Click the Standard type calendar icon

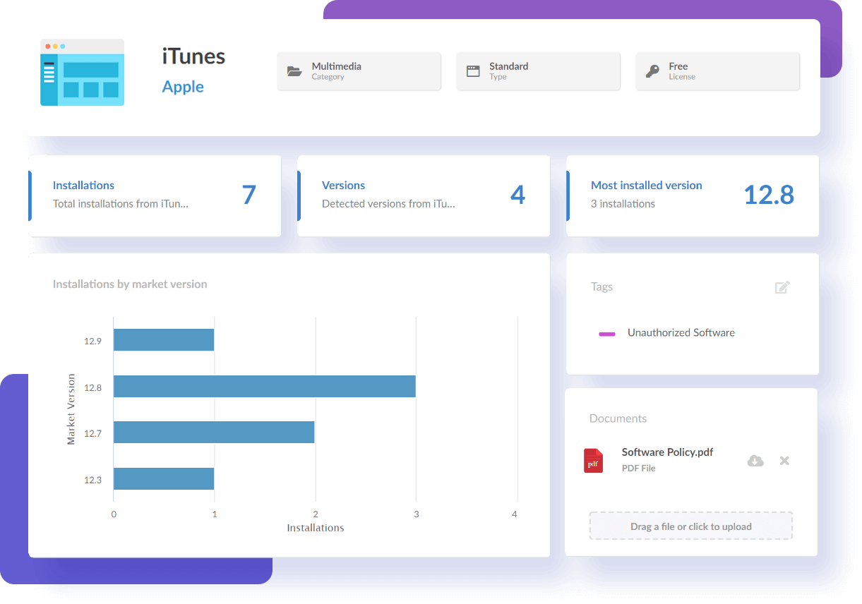pyautogui.click(x=473, y=71)
